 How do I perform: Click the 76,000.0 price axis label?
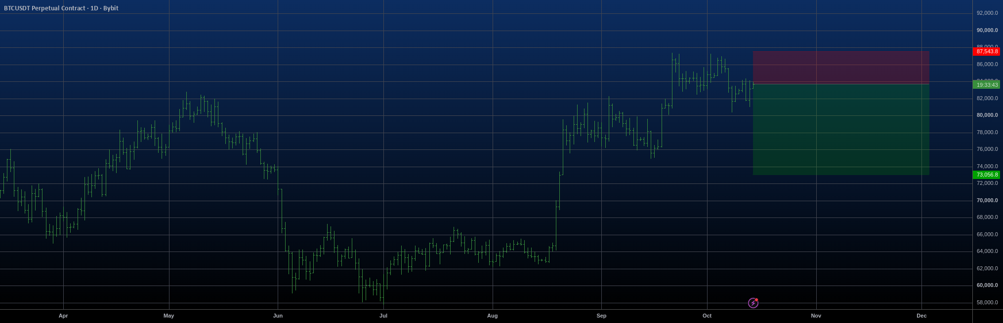coord(987,149)
